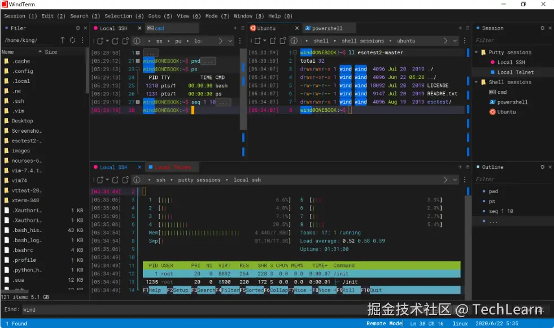This screenshot has width=554, height=328.
Task: Click square-with-x icon in Ubuntu pane toolbar
Action: click(x=272, y=41)
